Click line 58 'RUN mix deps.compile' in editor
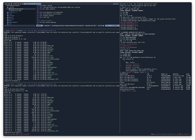This screenshot has width=195, height=140. tap(47, 9)
